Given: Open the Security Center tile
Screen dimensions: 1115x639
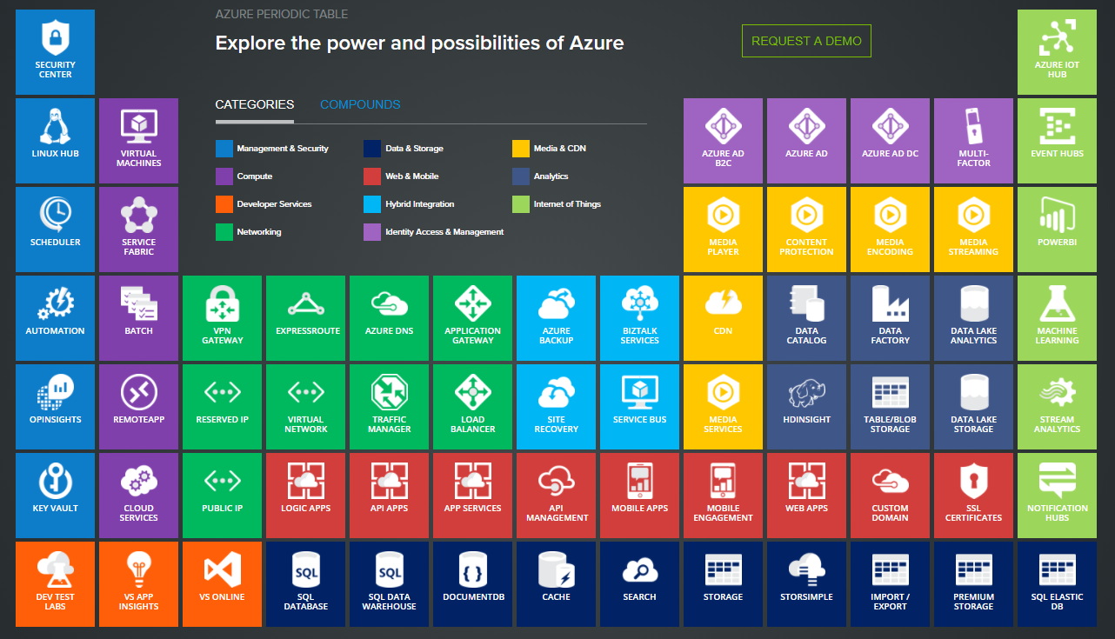Looking at the screenshot, I should [55, 51].
